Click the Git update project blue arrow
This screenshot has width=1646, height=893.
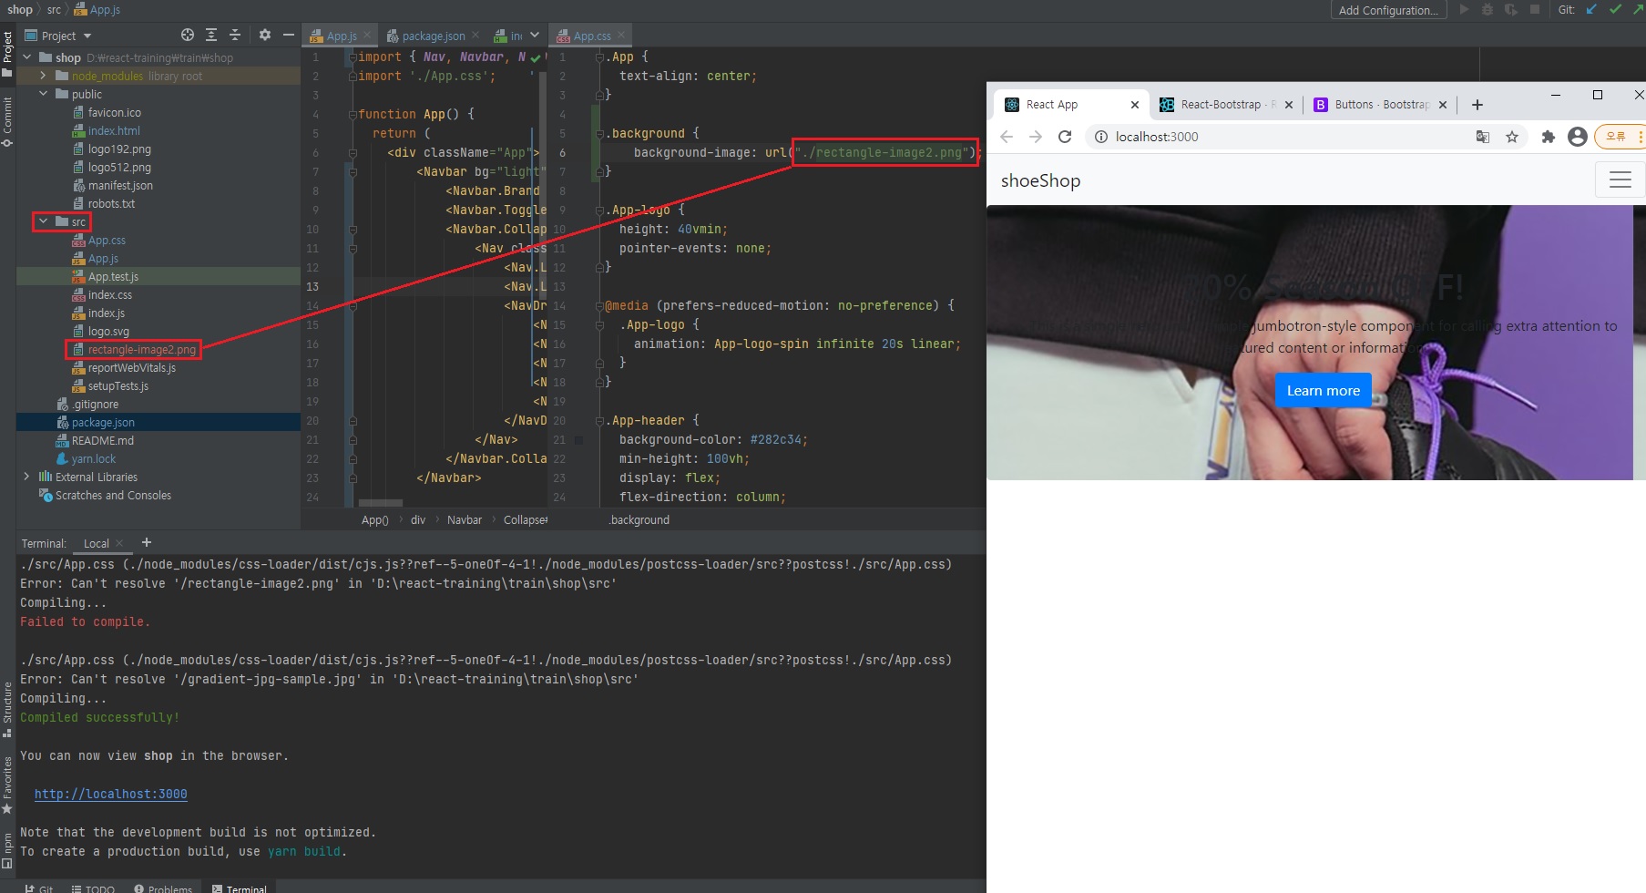point(1591,10)
